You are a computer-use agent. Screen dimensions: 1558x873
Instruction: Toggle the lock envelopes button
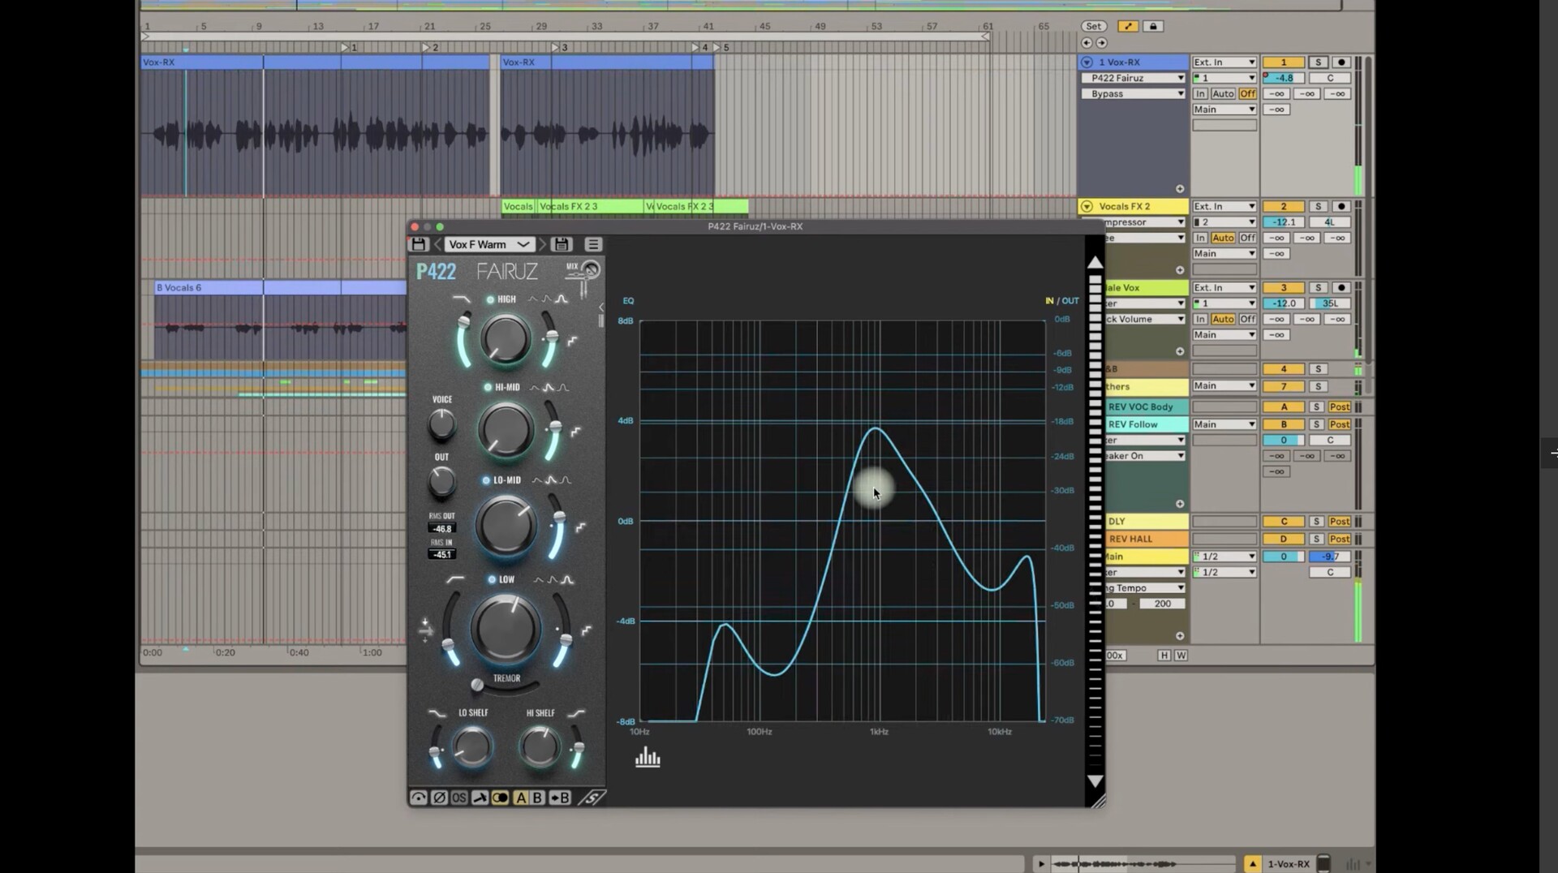click(1153, 26)
